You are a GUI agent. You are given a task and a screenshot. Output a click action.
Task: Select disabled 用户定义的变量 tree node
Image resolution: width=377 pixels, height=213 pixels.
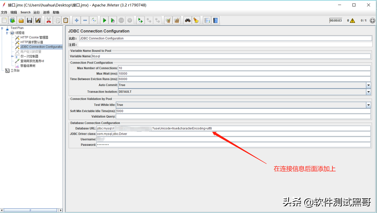point(31,52)
